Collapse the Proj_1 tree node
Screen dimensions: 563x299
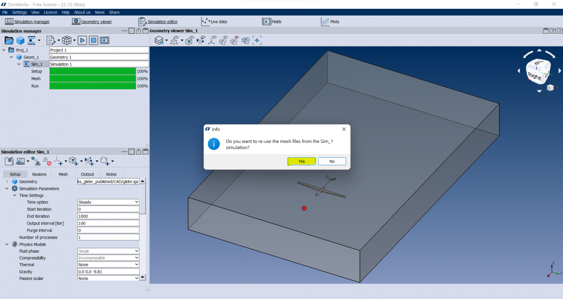point(4,50)
